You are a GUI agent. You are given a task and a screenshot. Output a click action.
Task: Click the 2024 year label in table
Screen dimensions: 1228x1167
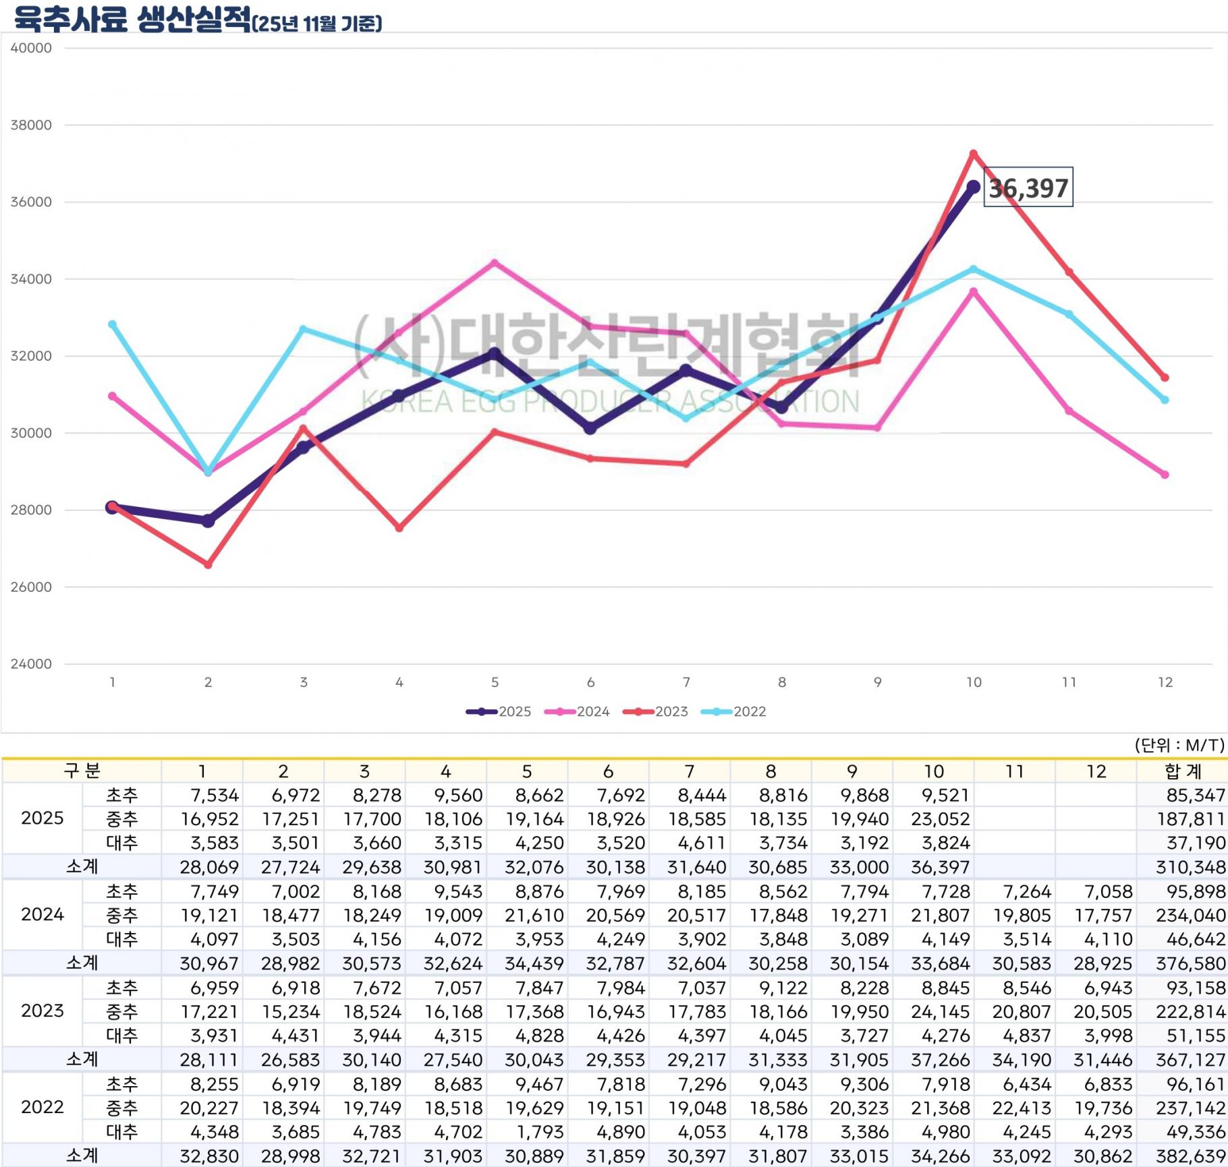(43, 914)
